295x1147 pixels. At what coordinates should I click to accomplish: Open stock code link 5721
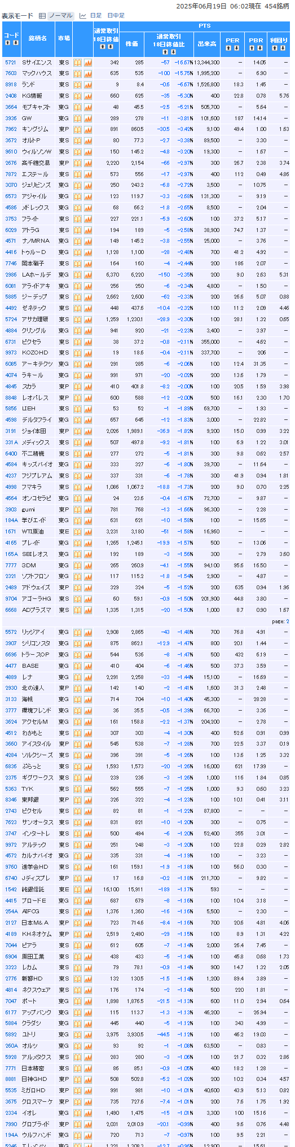click(x=11, y=63)
